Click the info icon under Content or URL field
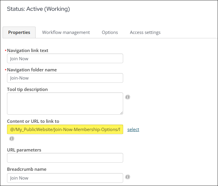Screen dimensions: 218x186 click(12, 139)
